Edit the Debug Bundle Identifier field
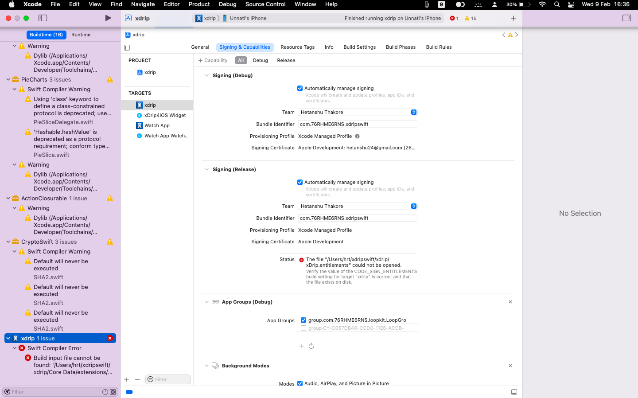 point(358,124)
